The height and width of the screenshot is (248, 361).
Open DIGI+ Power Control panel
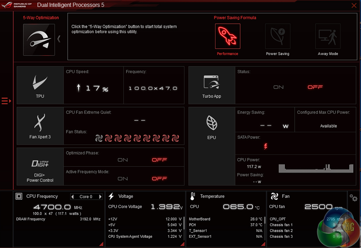coord(40,166)
